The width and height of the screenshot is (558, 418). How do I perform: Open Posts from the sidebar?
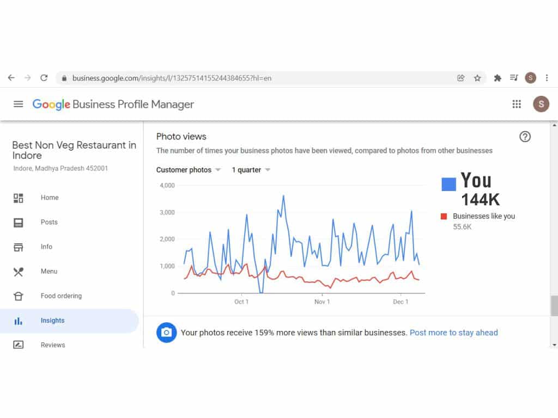click(x=49, y=222)
